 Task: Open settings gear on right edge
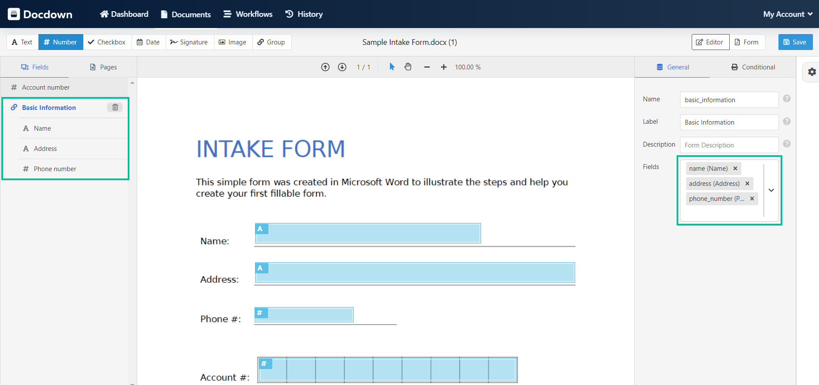(812, 72)
